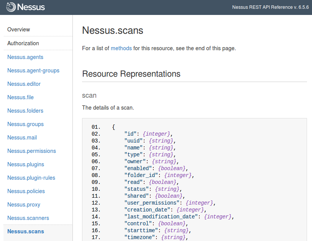Click the "creation_date": {integer} code line
The width and height of the screenshot is (312, 241).
tap(165, 210)
